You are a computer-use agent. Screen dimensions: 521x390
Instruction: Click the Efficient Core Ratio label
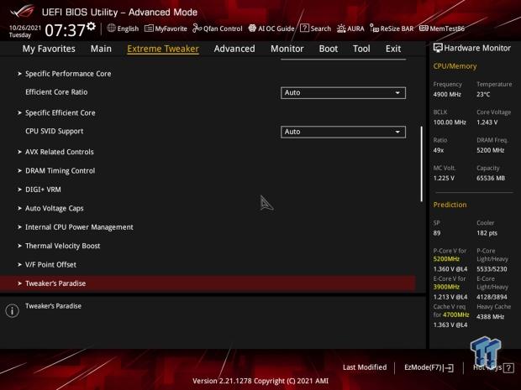click(x=56, y=92)
